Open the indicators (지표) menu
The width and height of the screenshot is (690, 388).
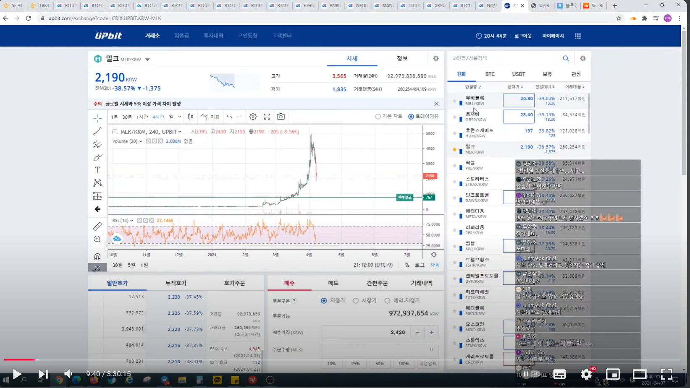coord(210,117)
